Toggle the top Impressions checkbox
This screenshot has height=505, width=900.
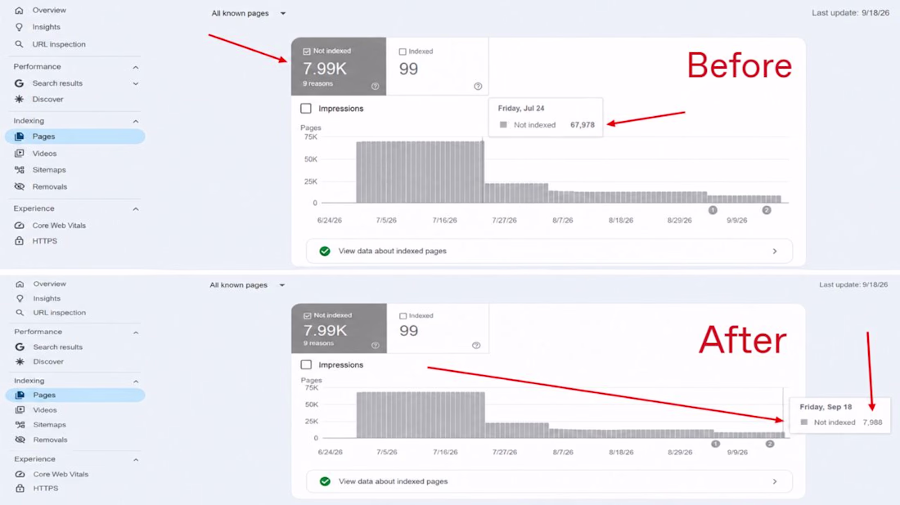[306, 109]
